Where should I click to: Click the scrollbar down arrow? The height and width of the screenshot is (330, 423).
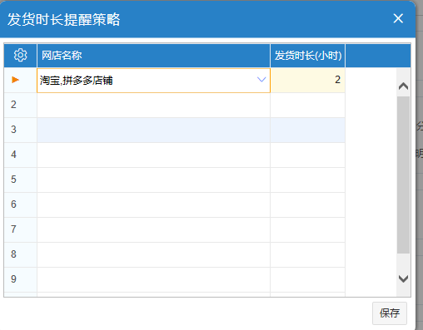(x=403, y=278)
